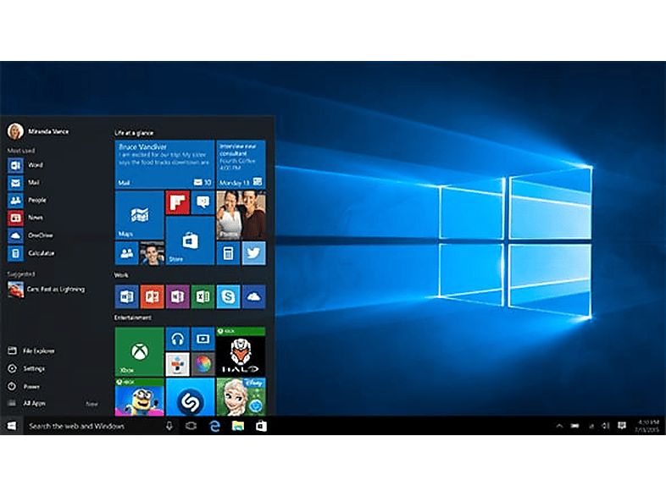Click the taskbar clock and date

647,426
